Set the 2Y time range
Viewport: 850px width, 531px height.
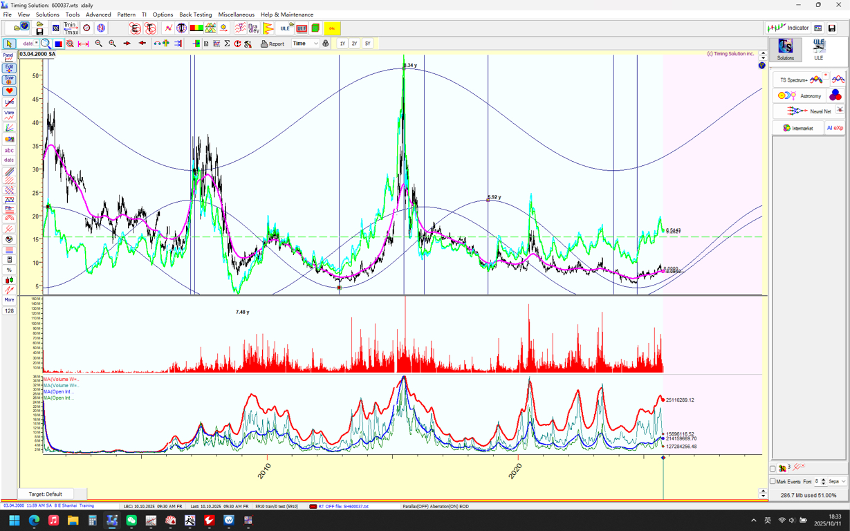pos(355,44)
